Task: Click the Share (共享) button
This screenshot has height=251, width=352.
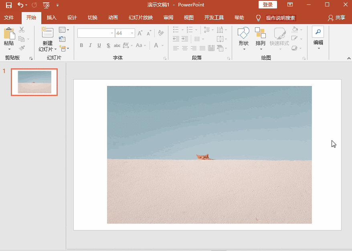Action: pyautogui.click(x=336, y=18)
